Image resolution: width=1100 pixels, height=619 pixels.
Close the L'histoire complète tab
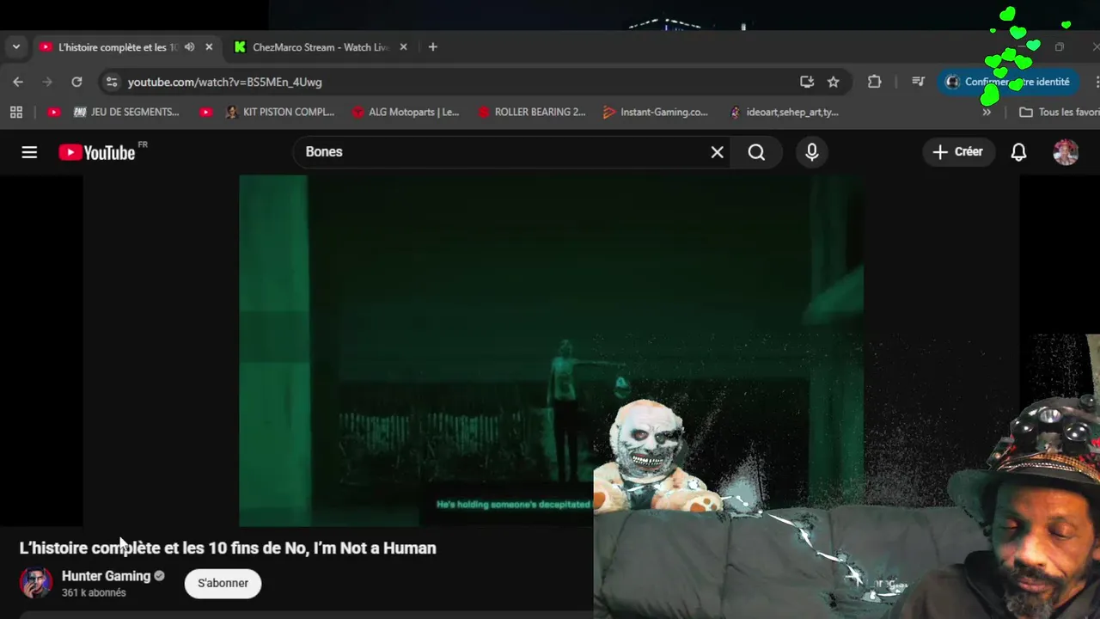click(x=209, y=47)
